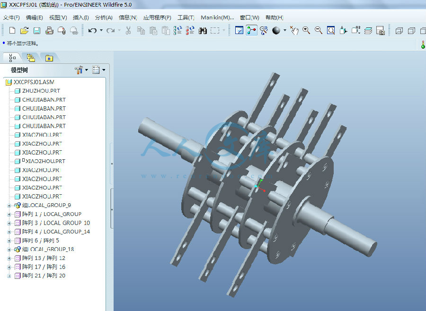Switch to the Folder Browser navigator tab
426x311 pixels.
[31, 58]
